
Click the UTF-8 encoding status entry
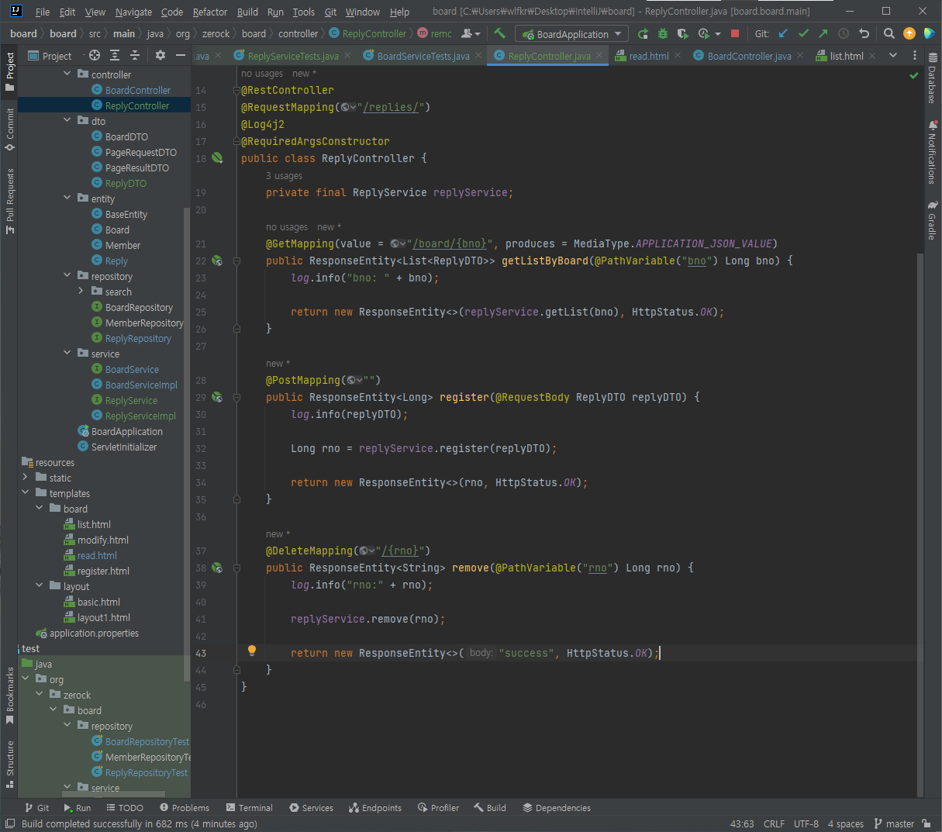806,823
